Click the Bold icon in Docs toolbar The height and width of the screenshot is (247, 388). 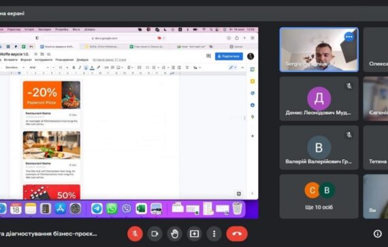pyautogui.click(x=74, y=67)
